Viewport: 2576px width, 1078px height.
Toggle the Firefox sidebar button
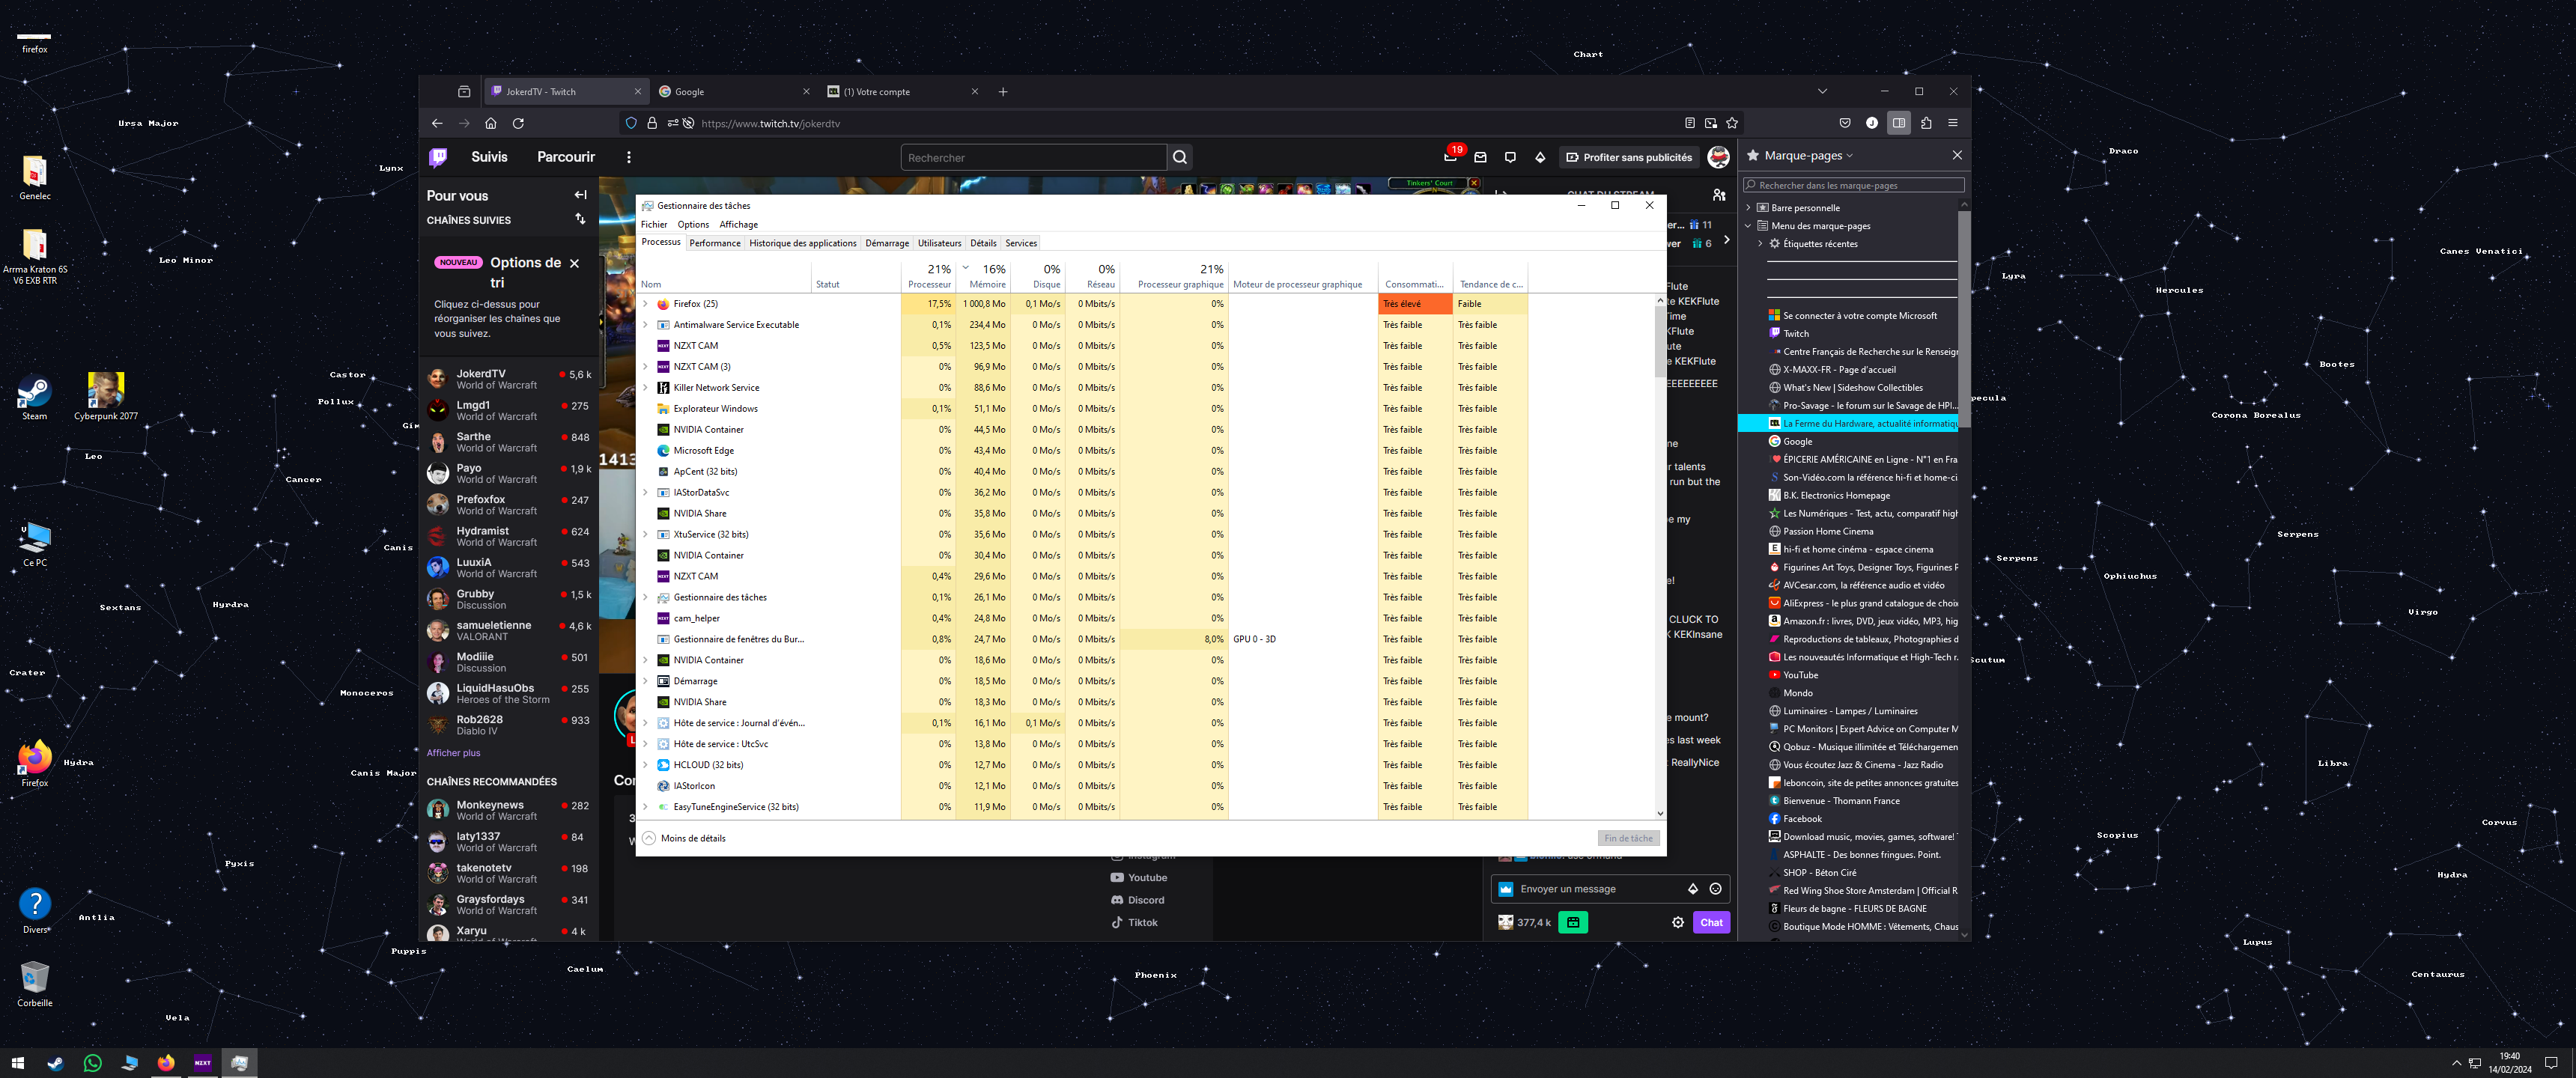coord(1898,123)
